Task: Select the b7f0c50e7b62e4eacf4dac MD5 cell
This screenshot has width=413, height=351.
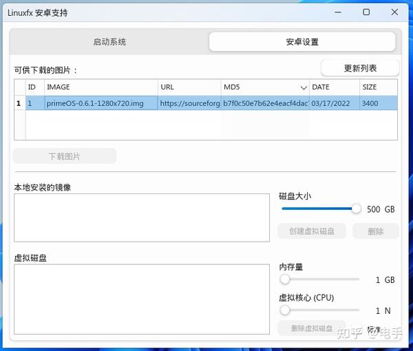Action: 265,103
